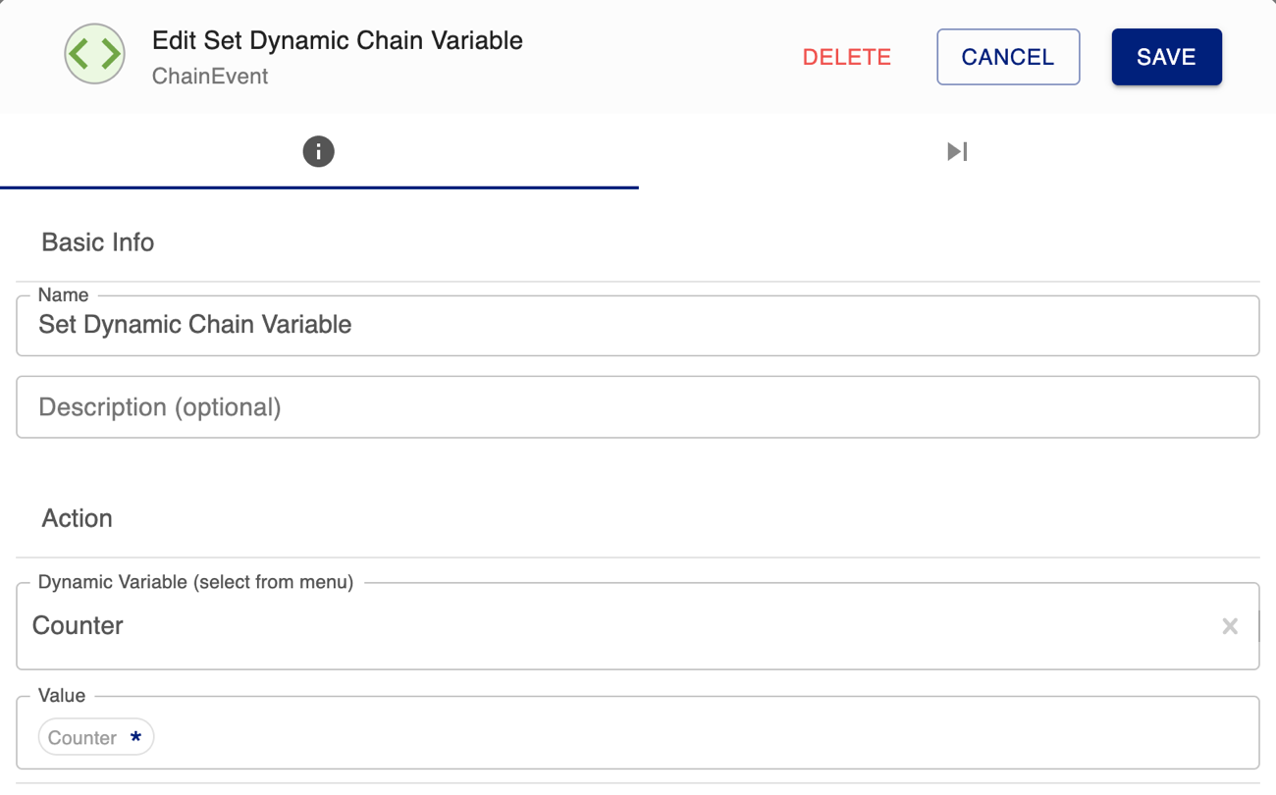Click the ChainEvent subtitle text

210,77
